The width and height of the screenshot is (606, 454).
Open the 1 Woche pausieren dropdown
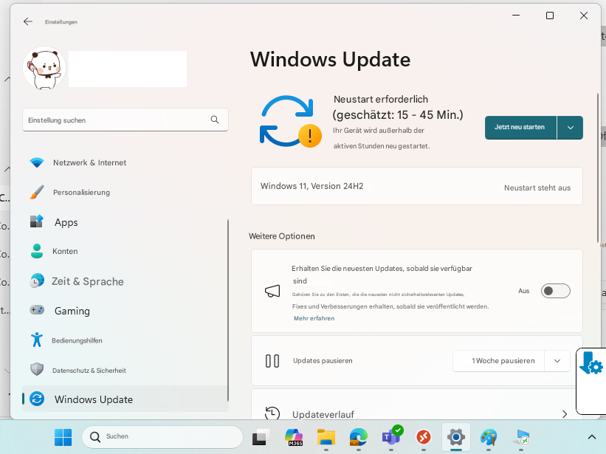click(x=559, y=361)
